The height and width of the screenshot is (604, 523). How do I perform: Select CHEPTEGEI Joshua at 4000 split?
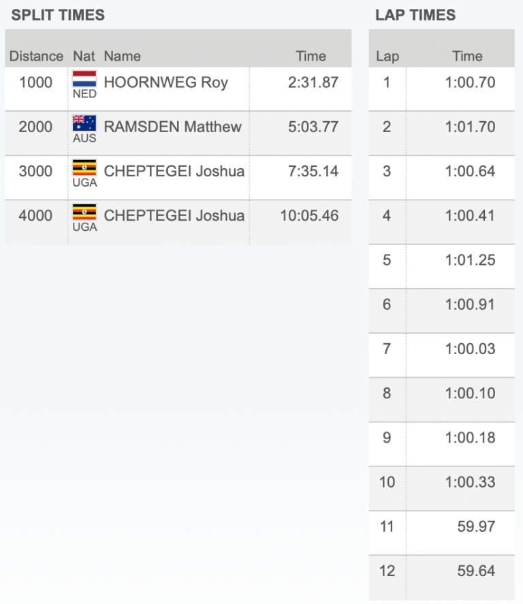coord(174,215)
